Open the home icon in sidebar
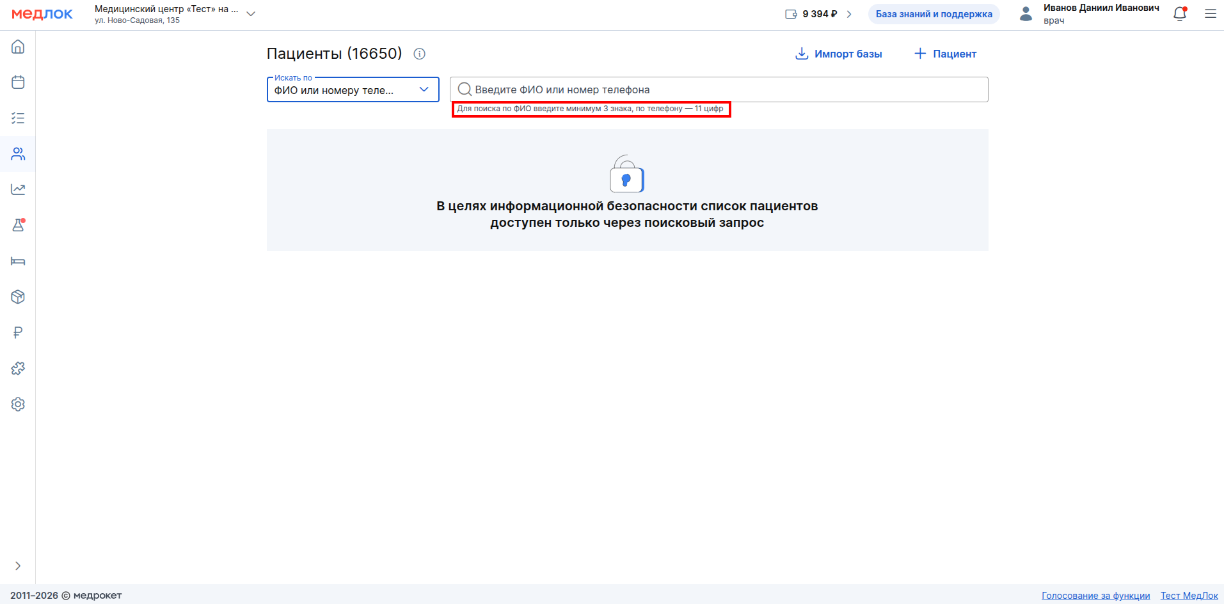The image size is (1224, 604). click(x=18, y=47)
